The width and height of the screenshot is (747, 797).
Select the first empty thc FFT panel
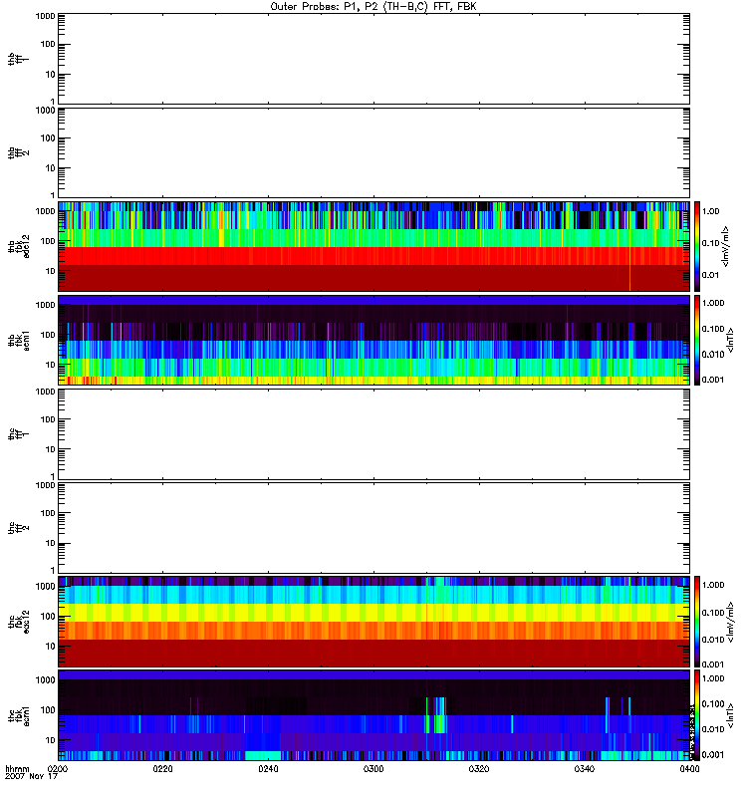373,433
